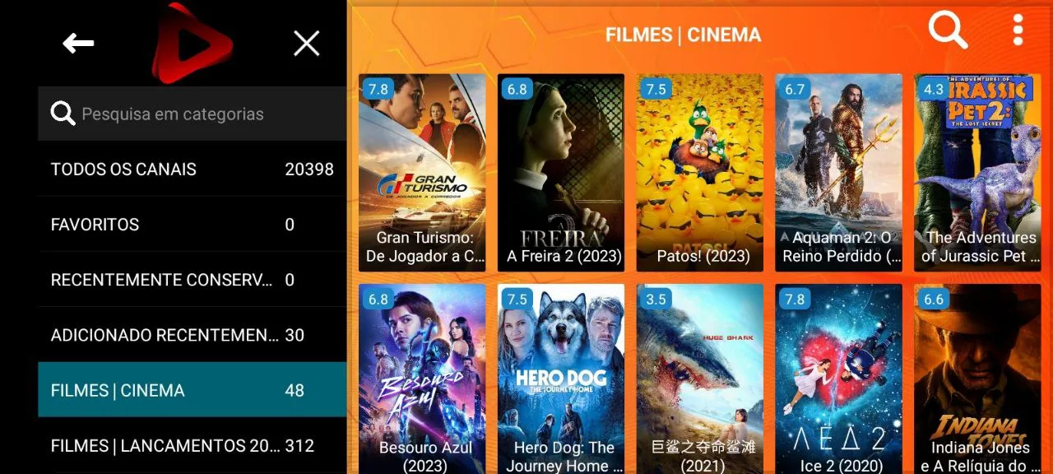1053x474 pixels.
Task: Open Hero Dog: The Journey Home poster
Action: pos(561,379)
